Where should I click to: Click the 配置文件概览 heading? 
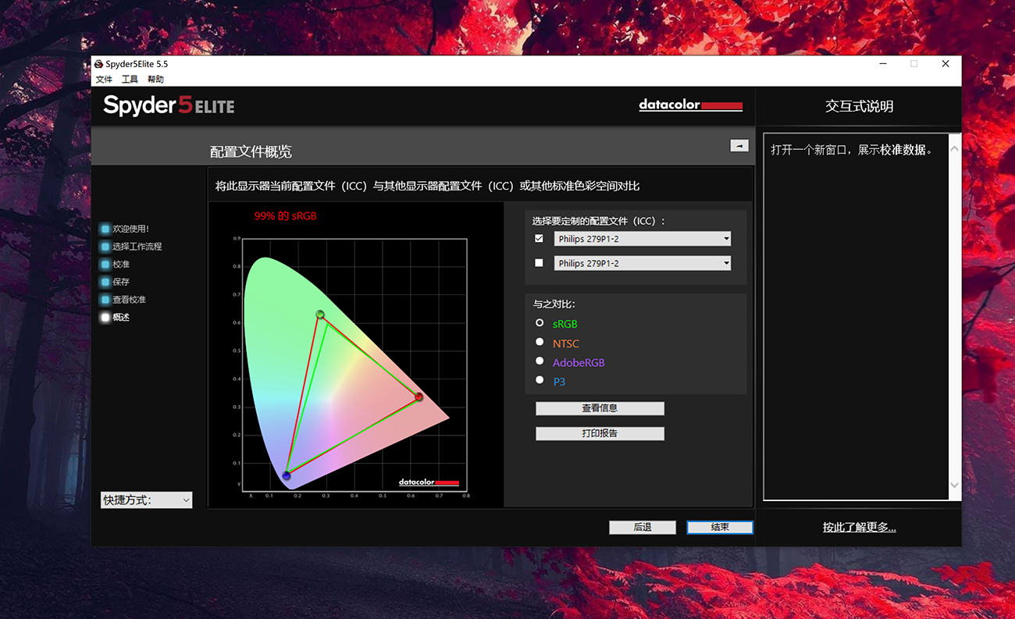(251, 151)
